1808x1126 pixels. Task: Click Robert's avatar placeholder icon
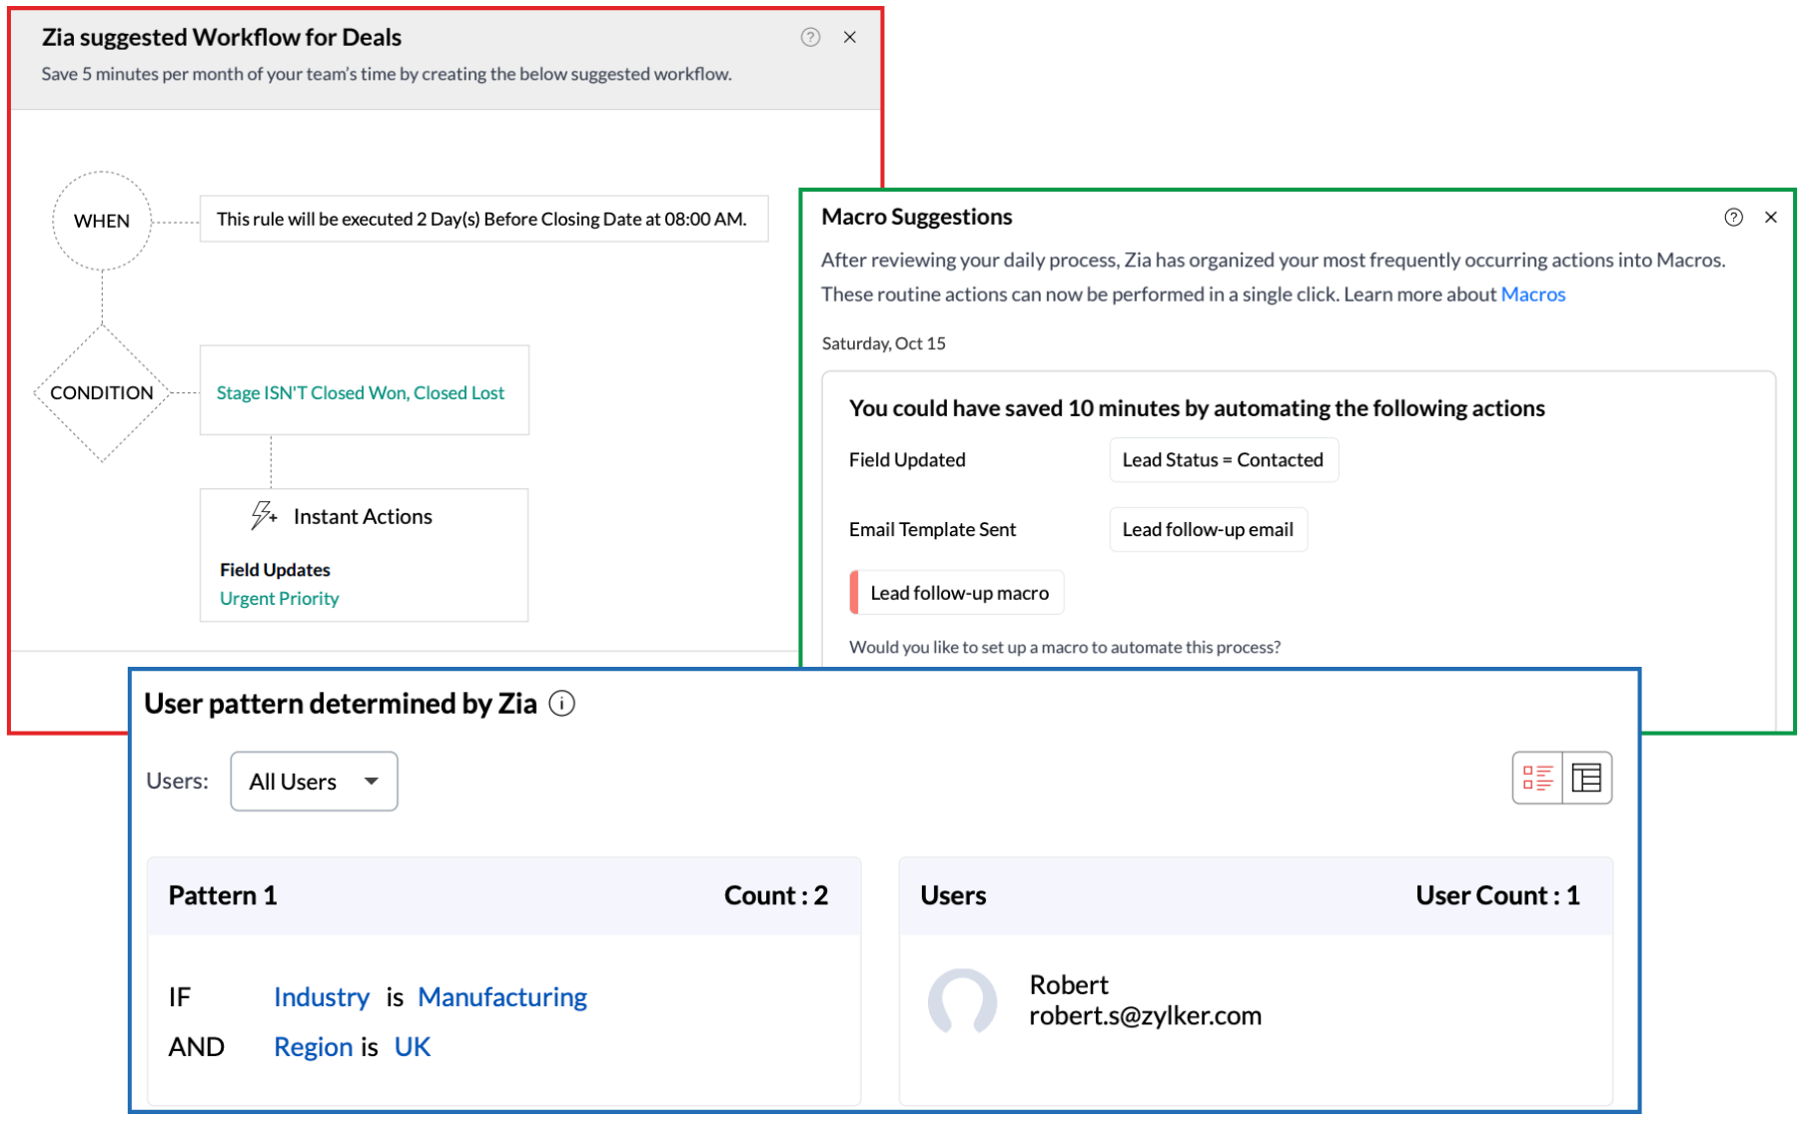point(964,1001)
